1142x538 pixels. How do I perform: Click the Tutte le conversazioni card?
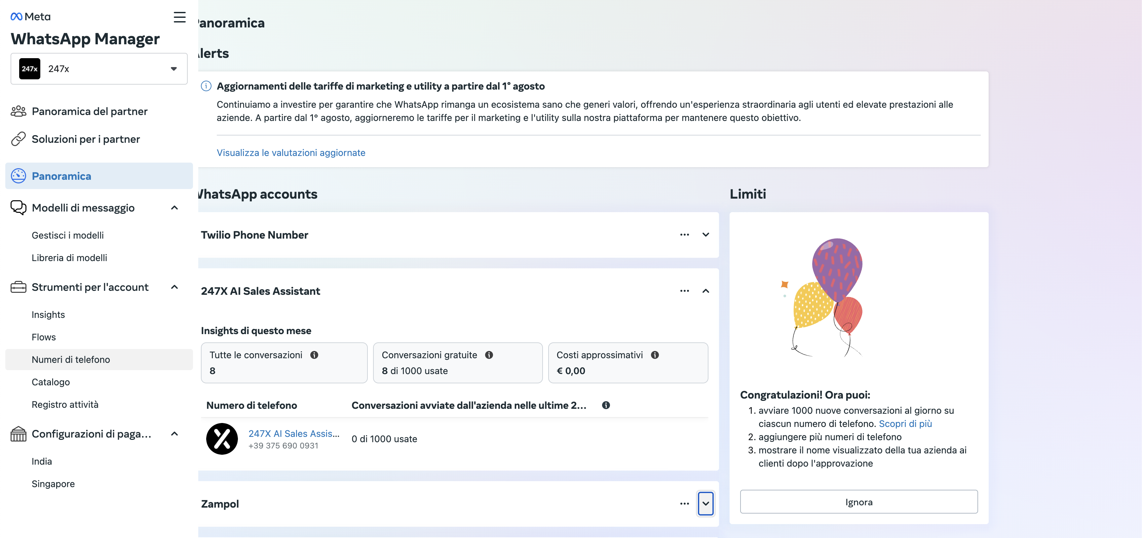284,363
